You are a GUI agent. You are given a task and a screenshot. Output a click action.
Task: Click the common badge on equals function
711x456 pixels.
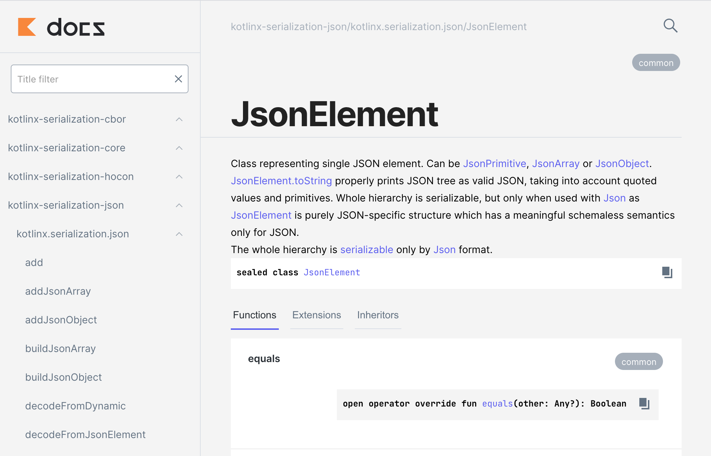click(639, 361)
